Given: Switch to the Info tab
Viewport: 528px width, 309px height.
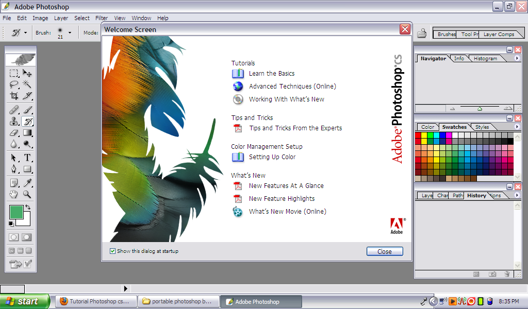Looking at the screenshot, I should (x=458, y=59).
